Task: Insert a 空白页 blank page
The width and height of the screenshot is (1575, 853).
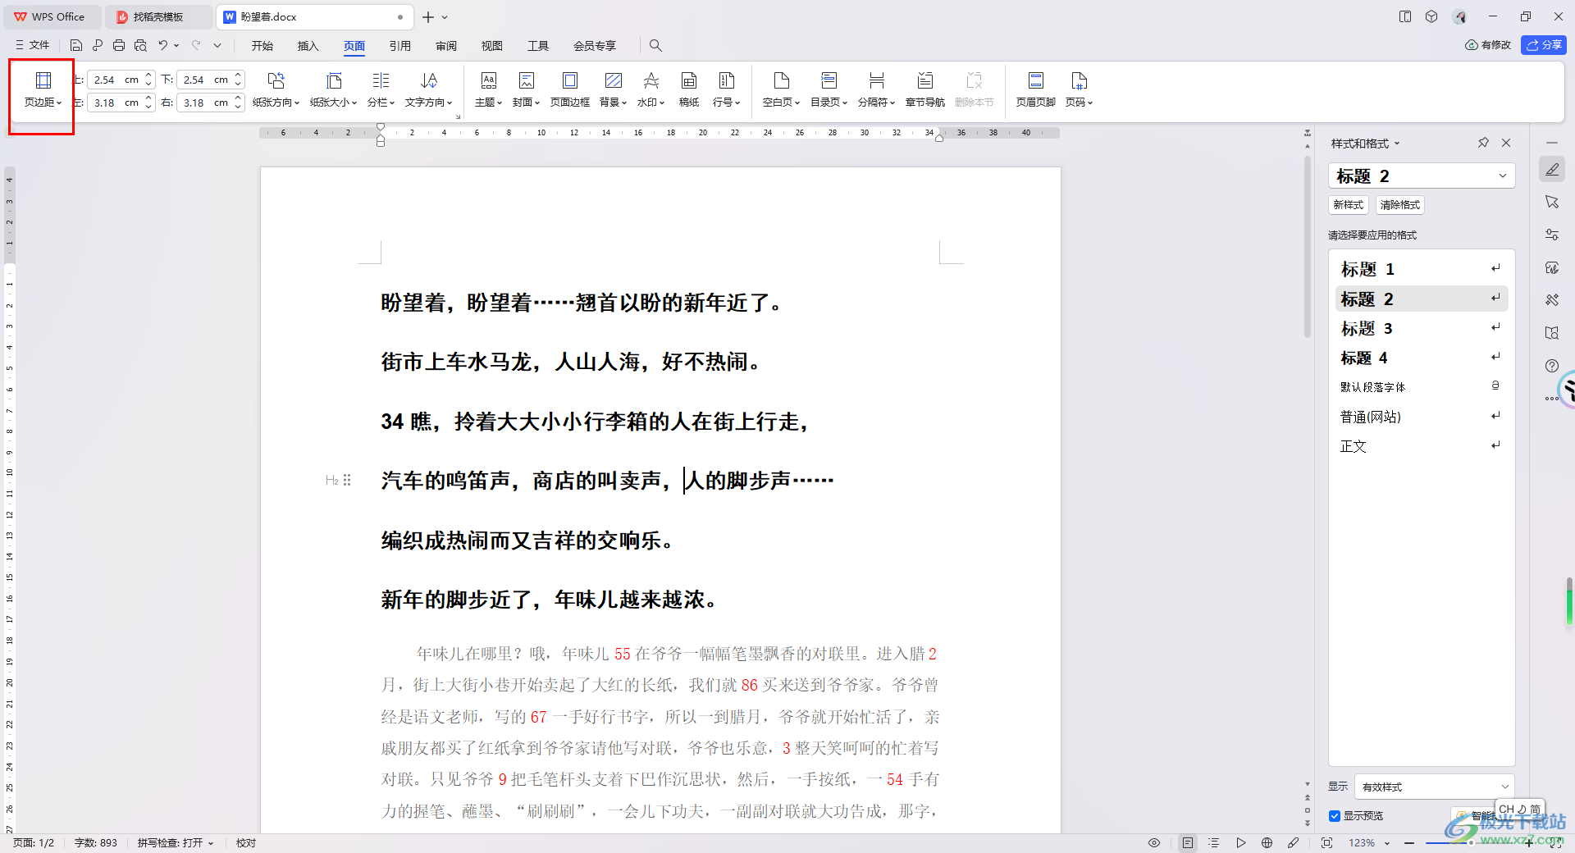Action: pyautogui.click(x=781, y=90)
